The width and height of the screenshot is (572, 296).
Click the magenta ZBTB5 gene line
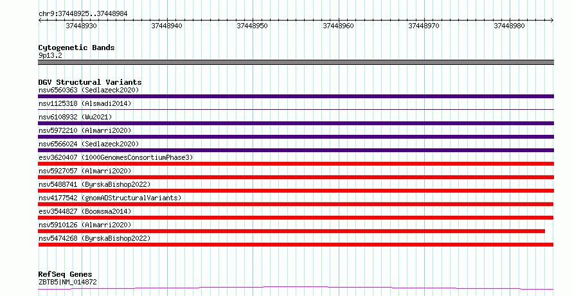pyautogui.click(x=296, y=288)
